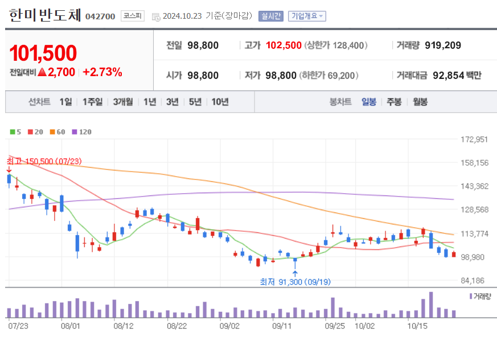This screenshot has width=497, height=342.
Task: Click the 상한가 128,400 text
Action: (x=336, y=45)
